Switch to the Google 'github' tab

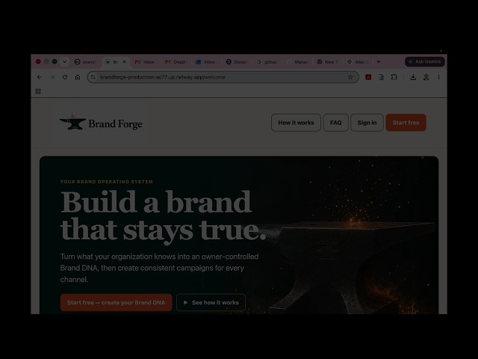click(x=267, y=62)
